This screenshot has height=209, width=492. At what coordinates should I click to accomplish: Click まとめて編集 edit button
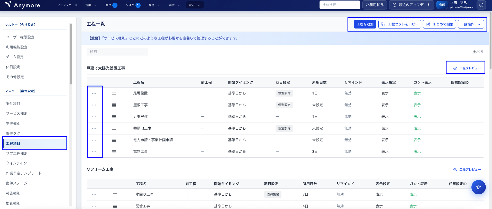[440, 24]
